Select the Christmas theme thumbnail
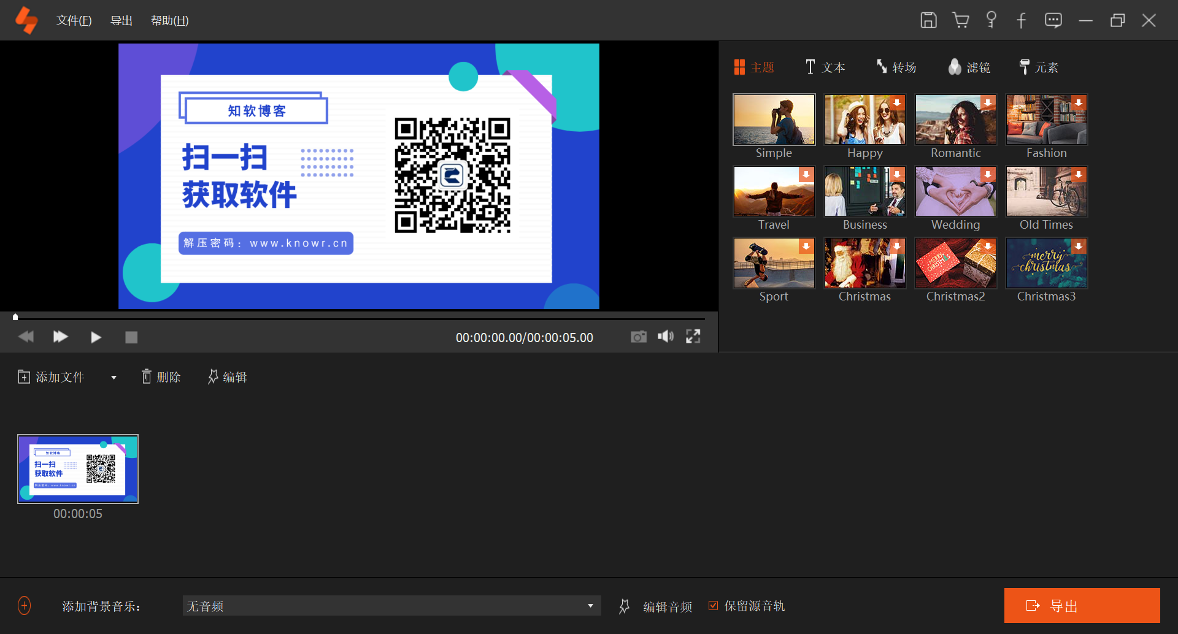This screenshot has height=634, width=1178. pos(865,263)
